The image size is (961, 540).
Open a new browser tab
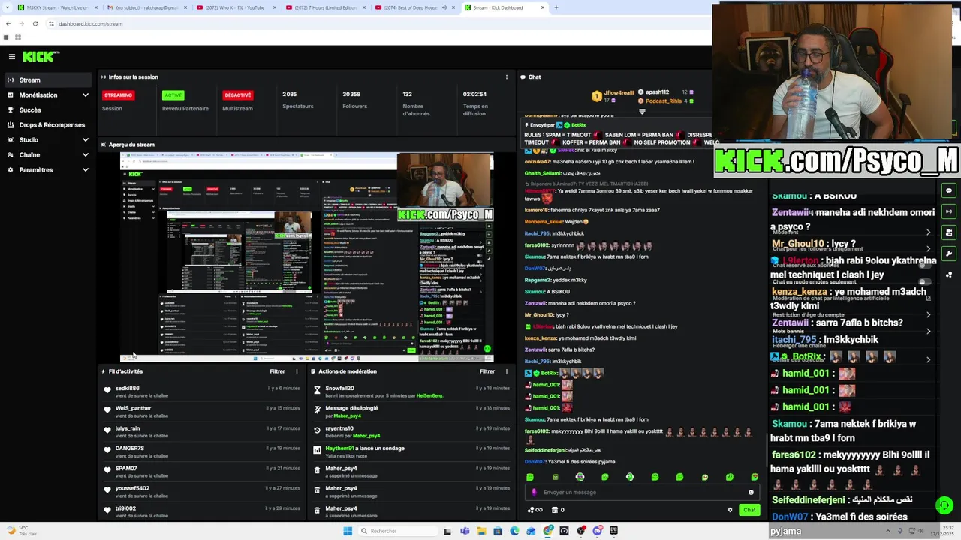click(556, 7)
